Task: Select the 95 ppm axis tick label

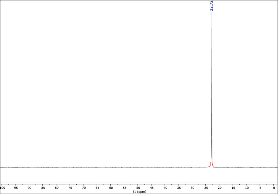Action: tap(16, 188)
